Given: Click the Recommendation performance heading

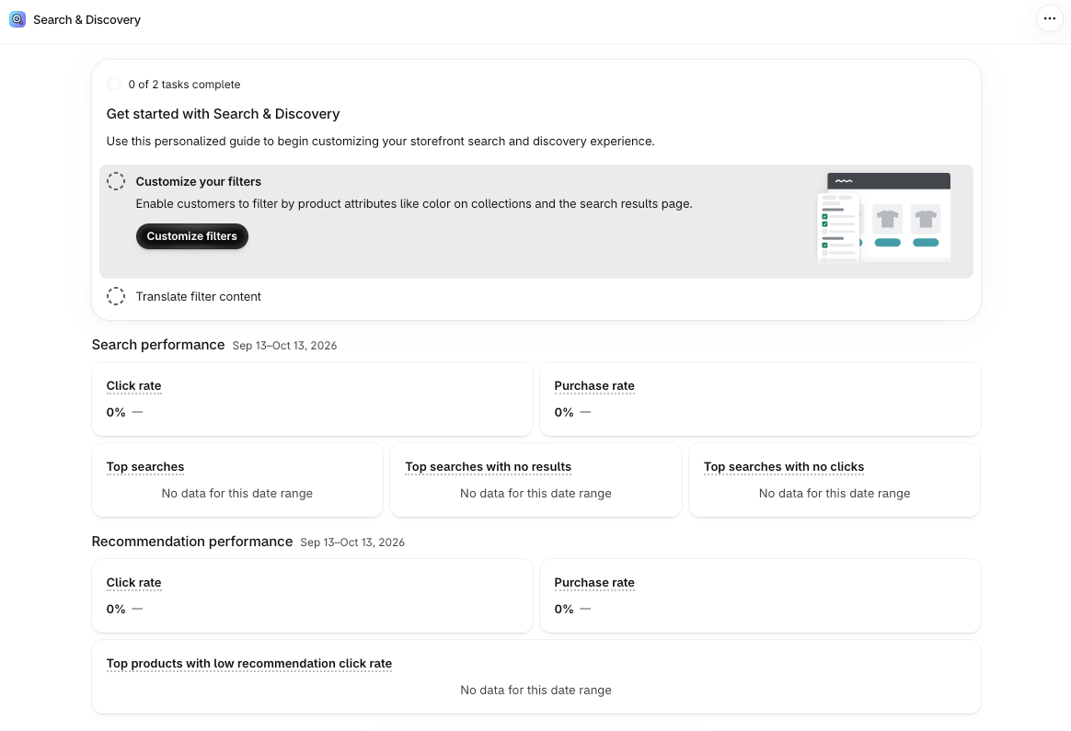Looking at the screenshot, I should click(192, 542).
